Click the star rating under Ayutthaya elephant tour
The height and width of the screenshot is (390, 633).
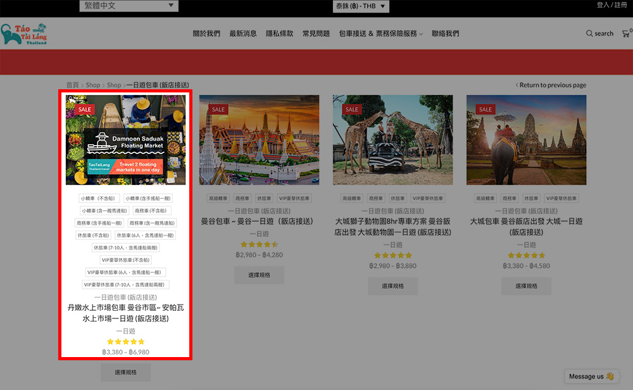point(526,255)
